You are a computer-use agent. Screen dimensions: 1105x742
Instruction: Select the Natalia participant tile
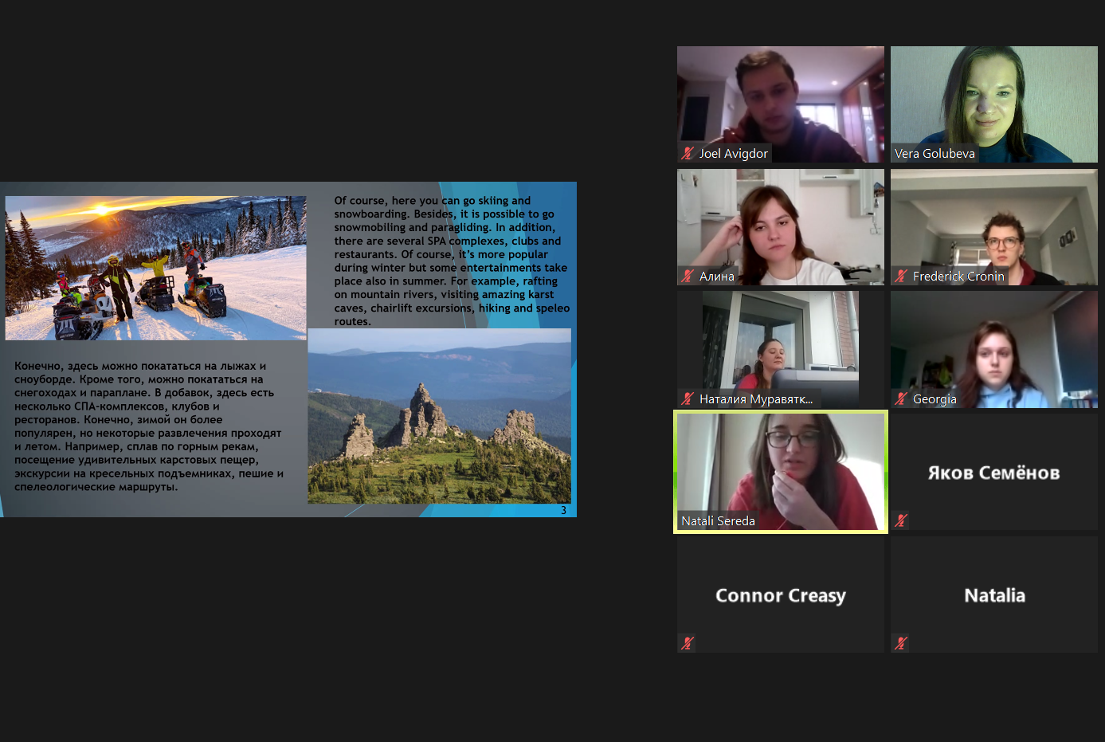(x=994, y=595)
